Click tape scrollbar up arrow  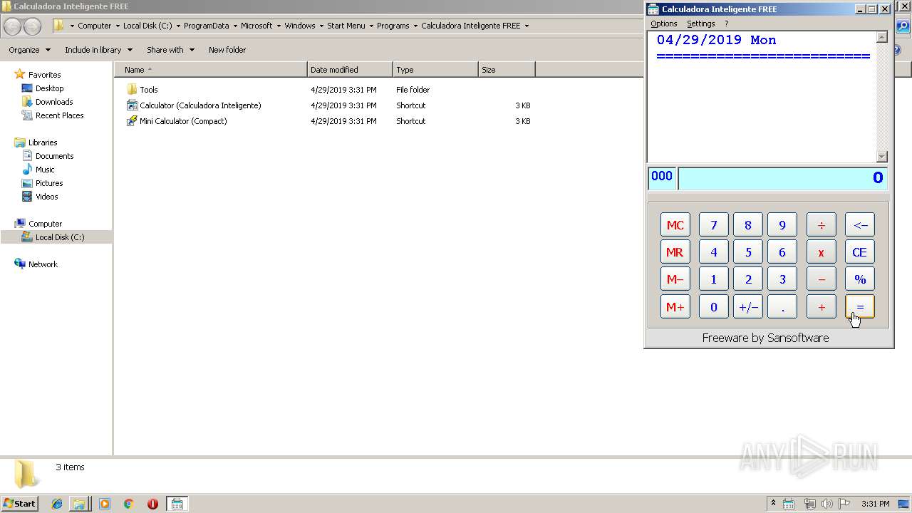[x=881, y=37]
